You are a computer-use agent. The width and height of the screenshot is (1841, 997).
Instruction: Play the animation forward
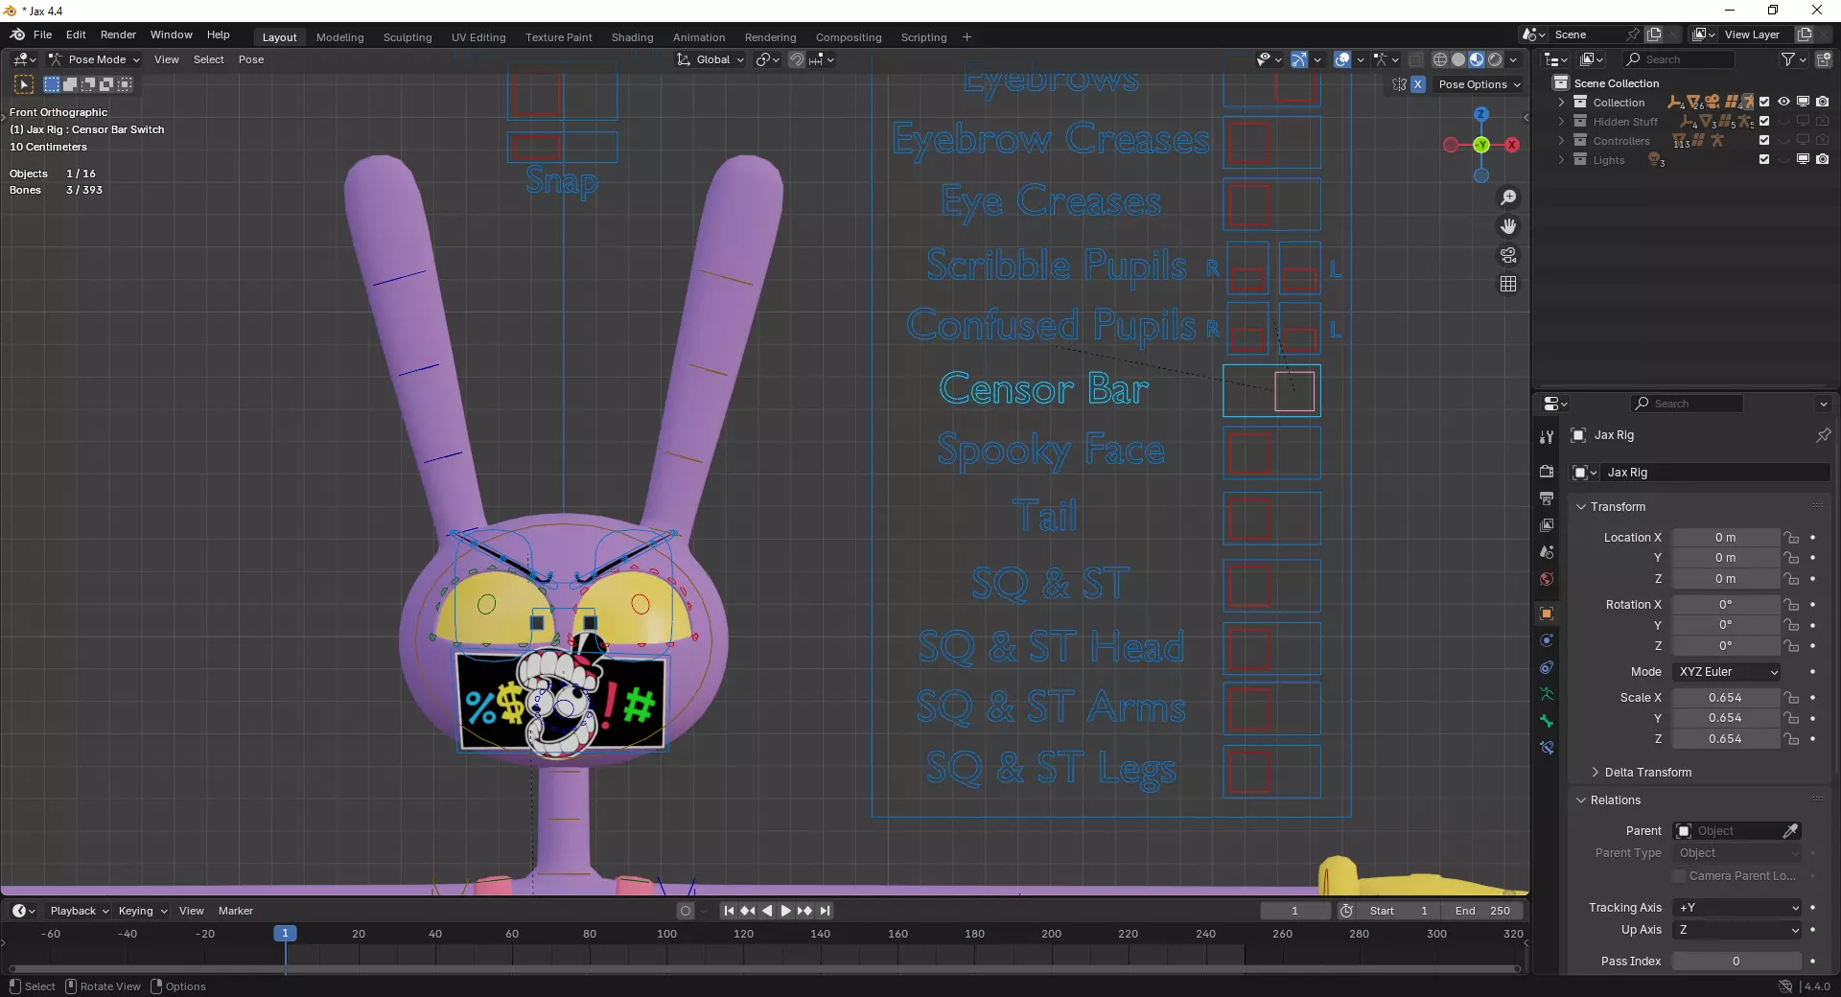(x=786, y=911)
